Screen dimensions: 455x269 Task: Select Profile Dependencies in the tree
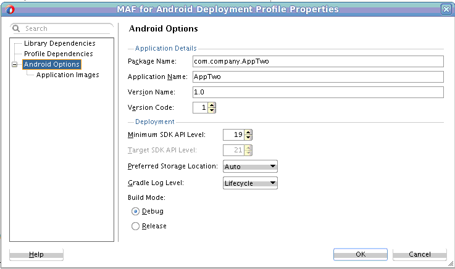pyautogui.click(x=58, y=54)
